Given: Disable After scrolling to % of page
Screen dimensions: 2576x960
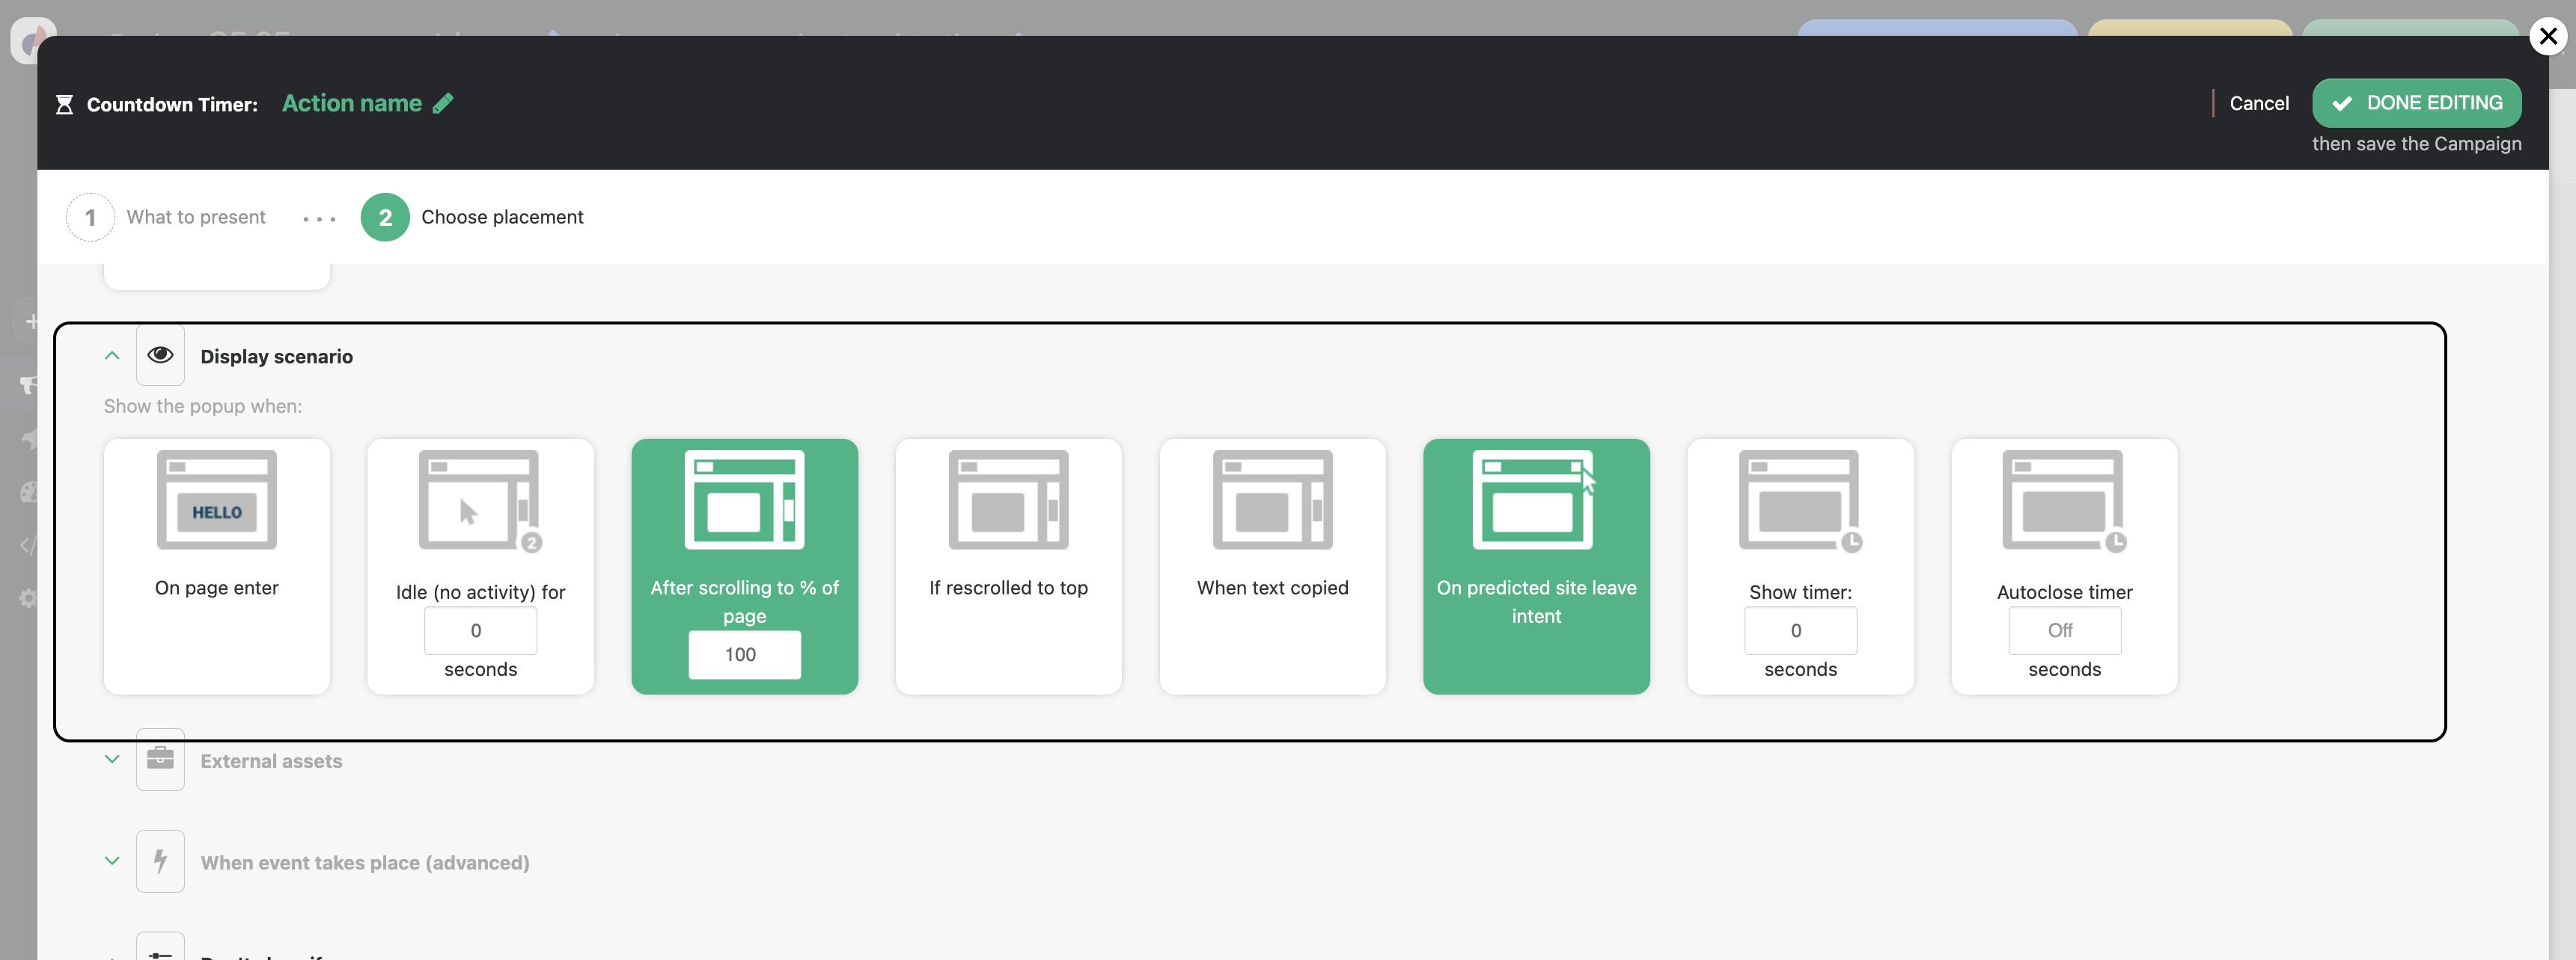Looking at the screenshot, I should pyautogui.click(x=744, y=565).
